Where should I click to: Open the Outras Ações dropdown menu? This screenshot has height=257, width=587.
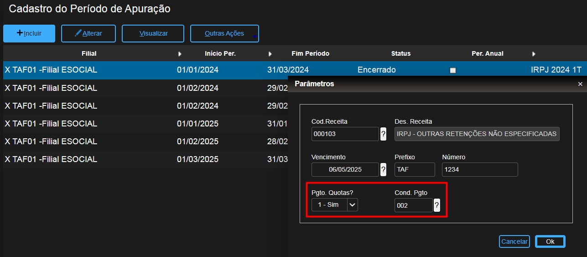pos(224,34)
